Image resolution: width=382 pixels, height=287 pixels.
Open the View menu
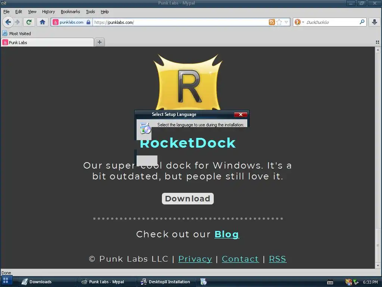click(32, 12)
